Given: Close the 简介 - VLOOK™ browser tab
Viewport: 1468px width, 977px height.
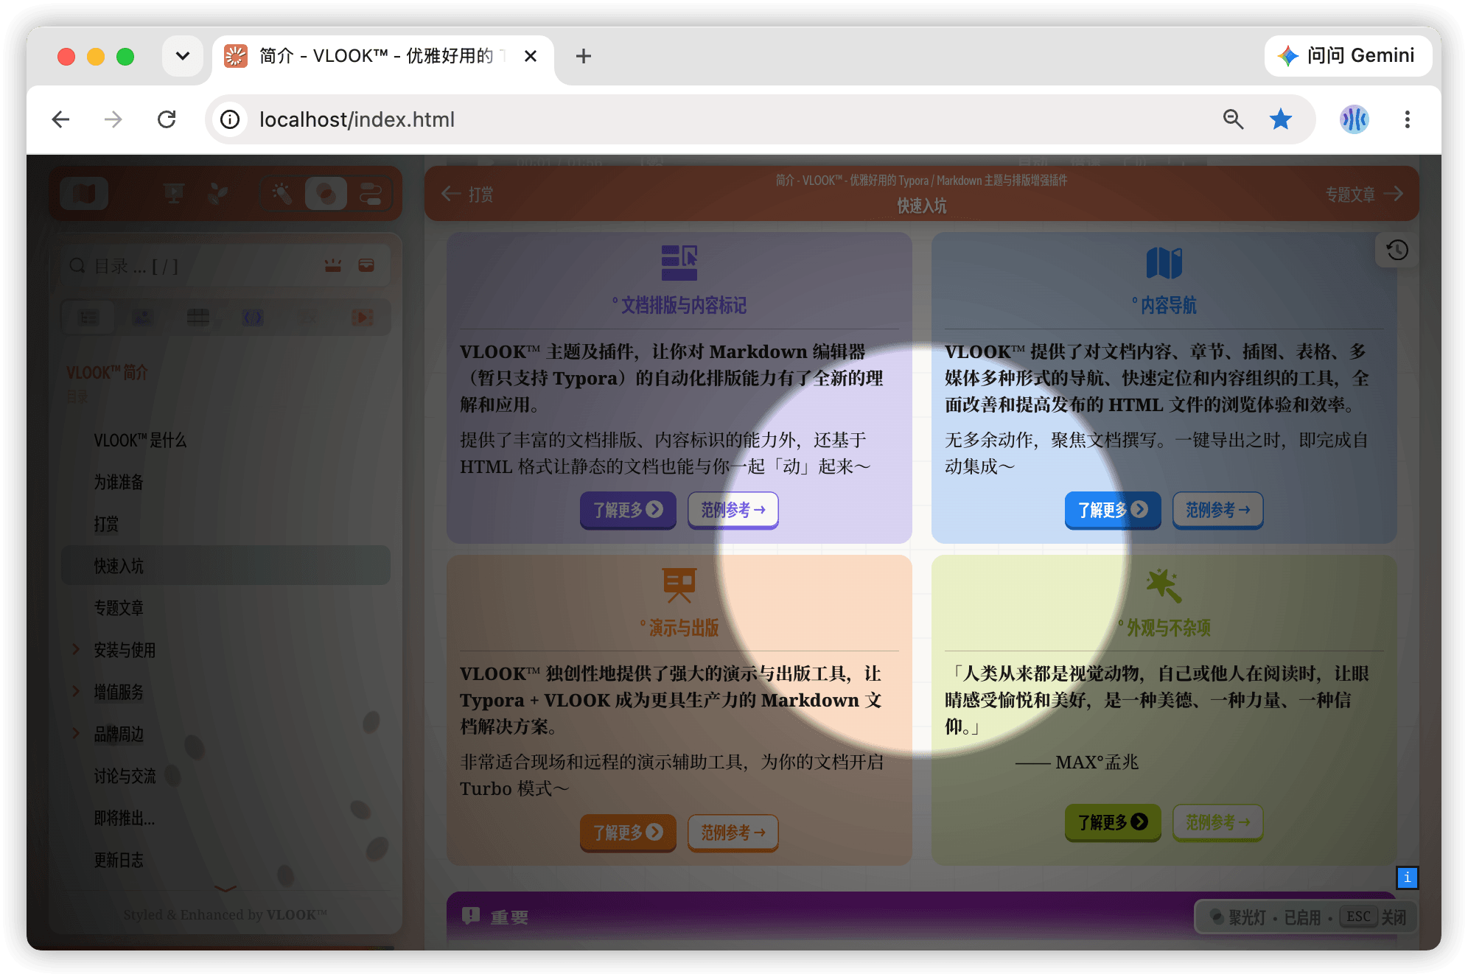Looking at the screenshot, I should tap(531, 56).
